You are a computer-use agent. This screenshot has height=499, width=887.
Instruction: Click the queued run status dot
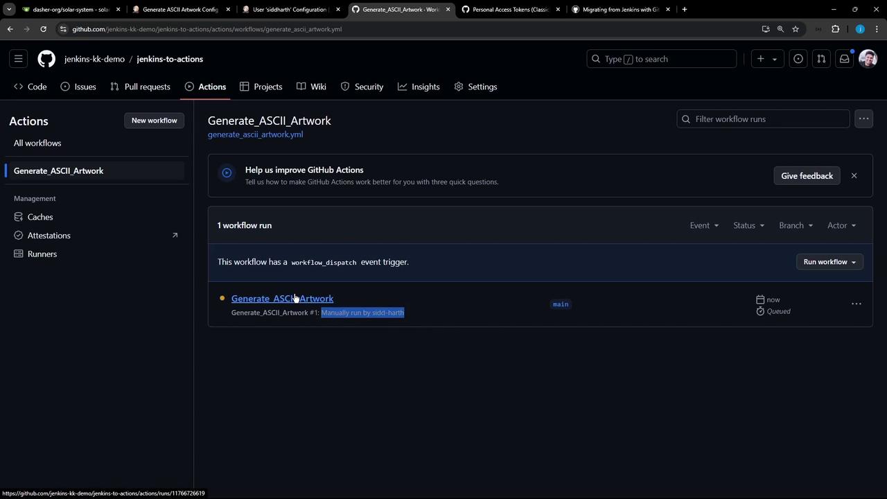(x=222, y=299)
